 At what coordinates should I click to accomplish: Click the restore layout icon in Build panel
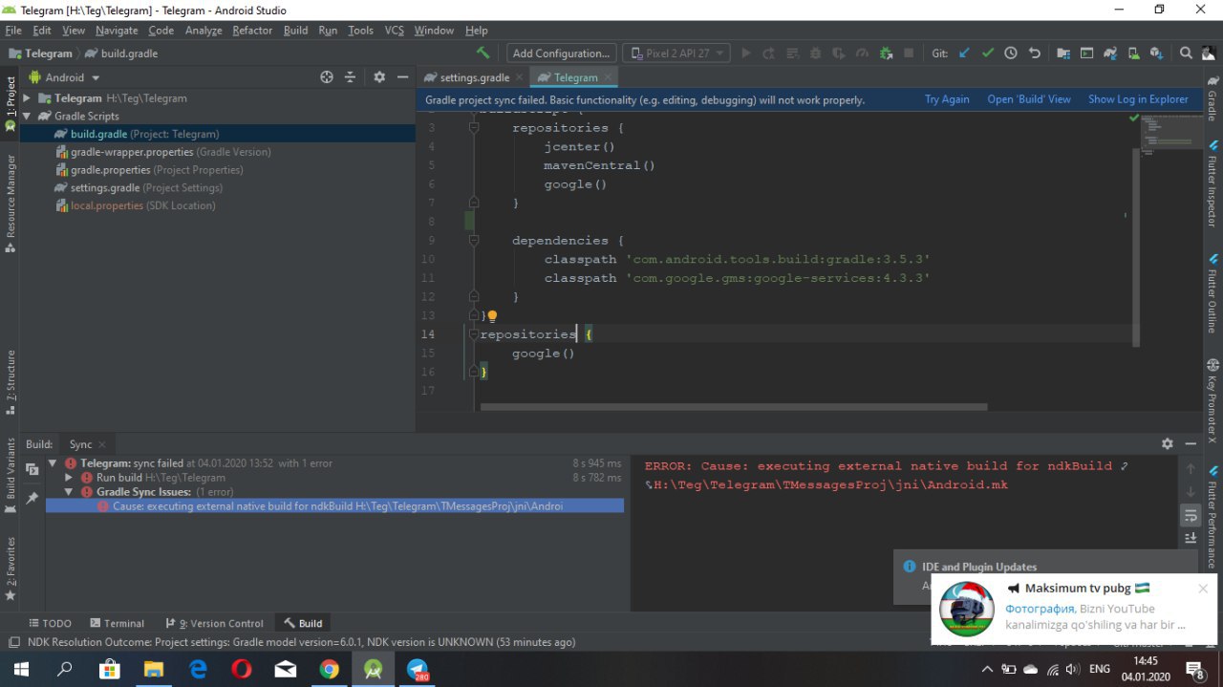pos(32,469)
